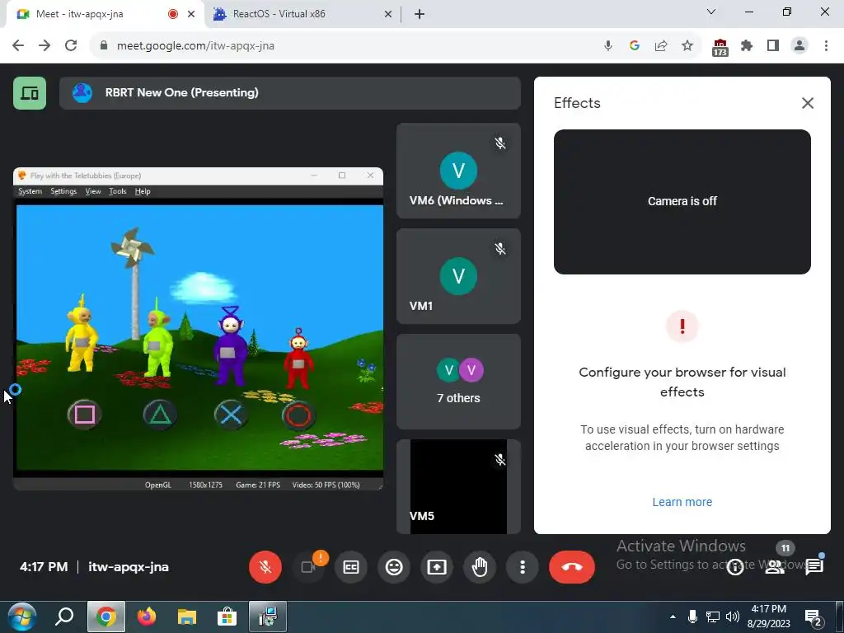The width and height of the screenshot is (844, 633).
Task: Open the Chrome three-dot menu
Action: (x=826, y=46)
